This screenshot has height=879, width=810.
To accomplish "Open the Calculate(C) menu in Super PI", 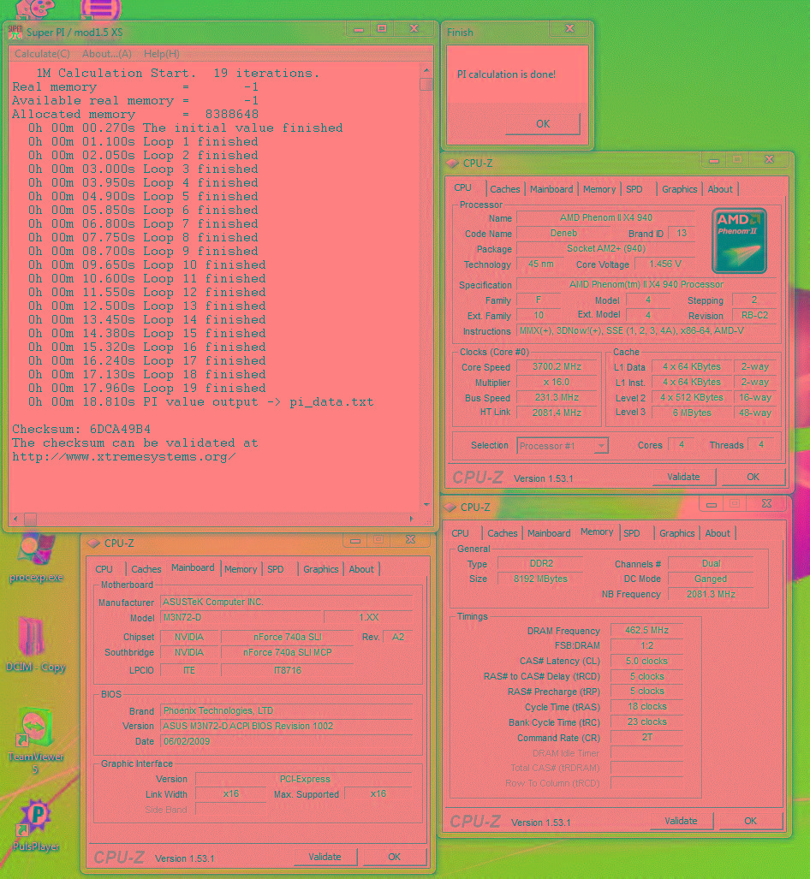I will (x=42, y=54).
